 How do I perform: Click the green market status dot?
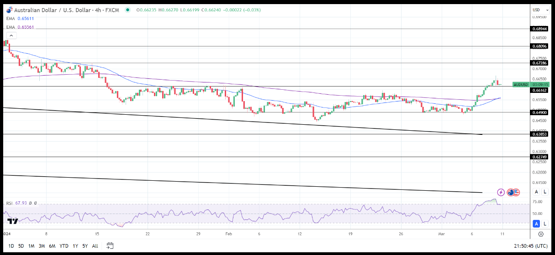pyautogui.click(x=127, y=10)
